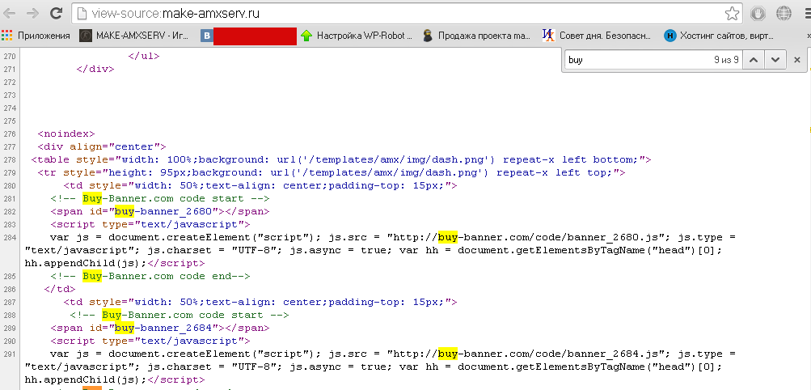The height and width of the screenshot is (390, 811).
Task: Open the globe extension icon
Action: (784, 14)
